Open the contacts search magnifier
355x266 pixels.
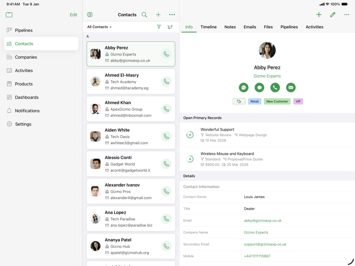point(144,15)
